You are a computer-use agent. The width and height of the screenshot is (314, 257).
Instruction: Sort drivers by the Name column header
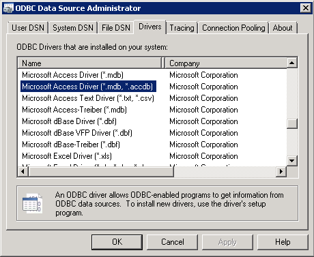89,63
